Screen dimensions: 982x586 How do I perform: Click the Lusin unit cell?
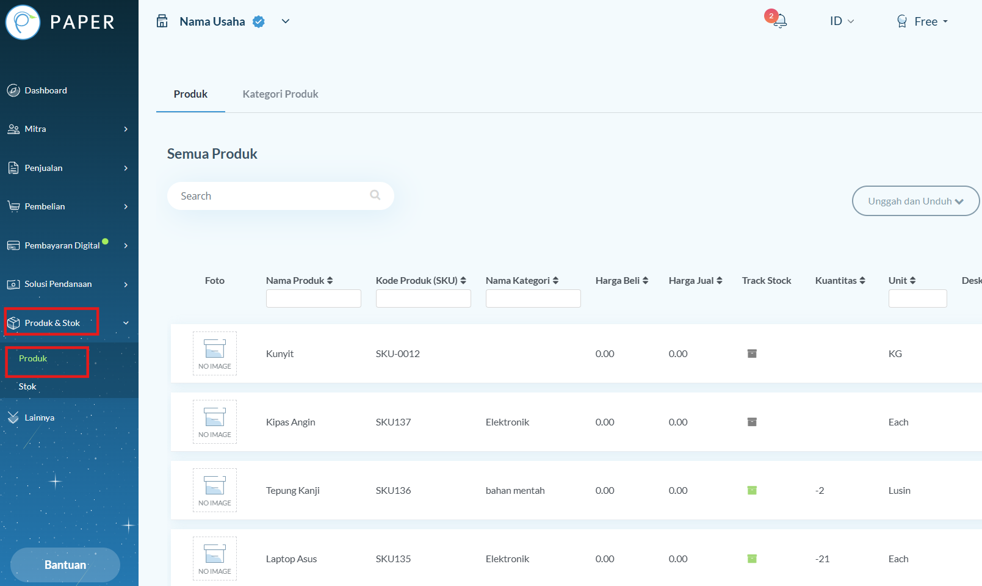(900, 490)
